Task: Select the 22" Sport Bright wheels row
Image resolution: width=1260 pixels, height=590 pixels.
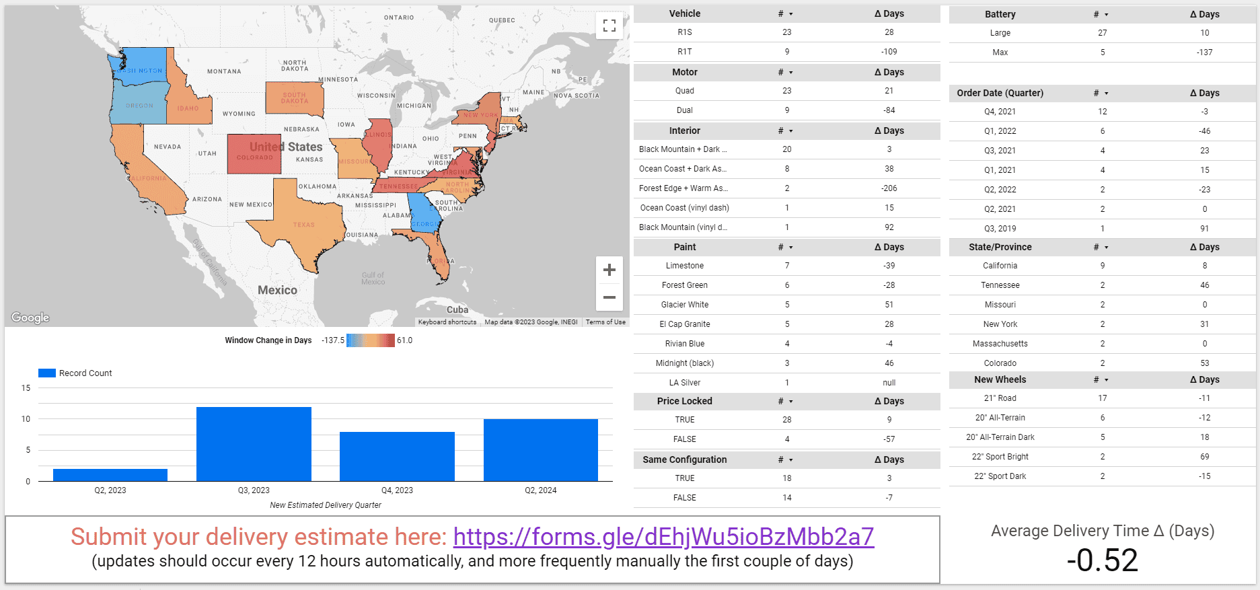Action: tap(1103, 457)
